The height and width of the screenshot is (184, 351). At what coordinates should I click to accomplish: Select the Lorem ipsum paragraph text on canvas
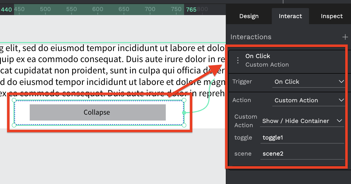112,71
